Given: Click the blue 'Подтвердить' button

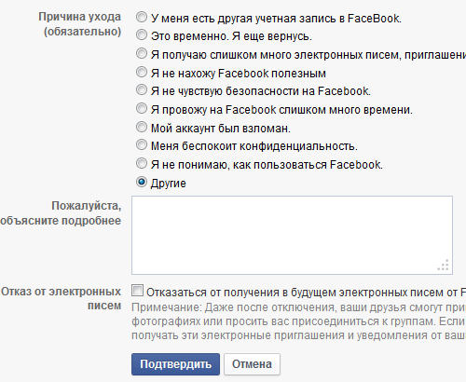Looking at the screenshot, I should click(x=175, y=364).
